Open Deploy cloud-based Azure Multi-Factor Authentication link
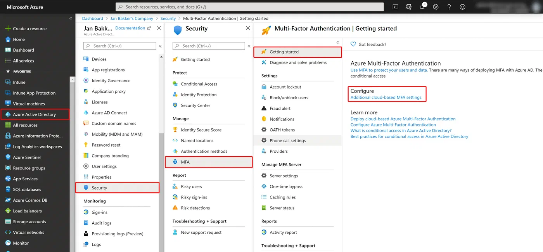This screenshot has height=252, width=543. pos(403,119)
